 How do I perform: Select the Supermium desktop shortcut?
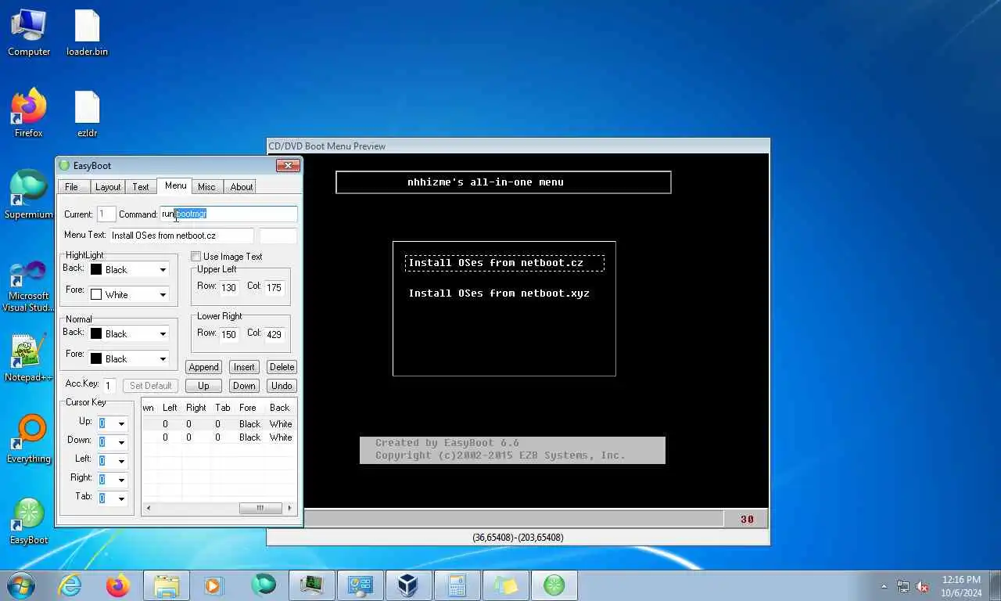click(x=29, y=195)
